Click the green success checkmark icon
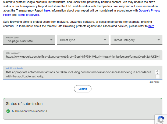The image size is (167, 124). (8, 111)
